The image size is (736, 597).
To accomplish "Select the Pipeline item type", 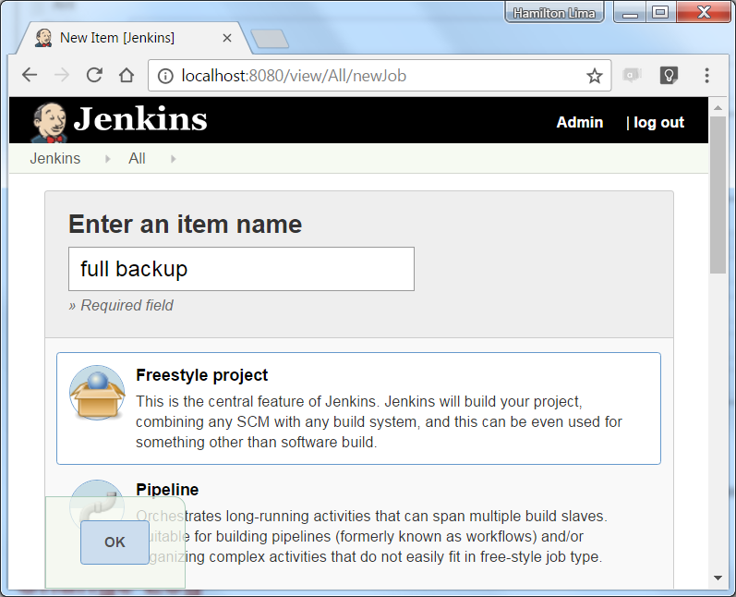I will point(358,522).
